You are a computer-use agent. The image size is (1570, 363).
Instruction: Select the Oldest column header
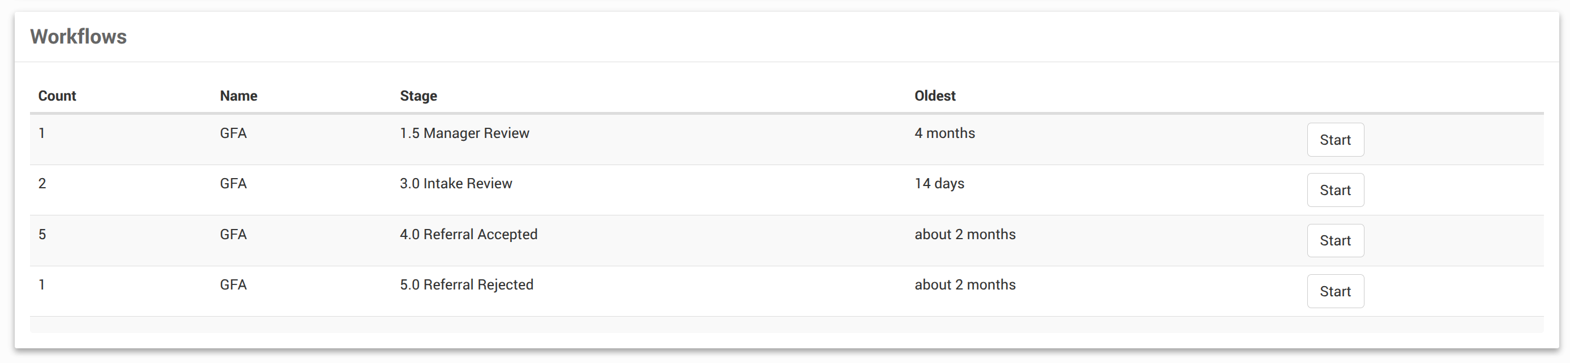934,96
